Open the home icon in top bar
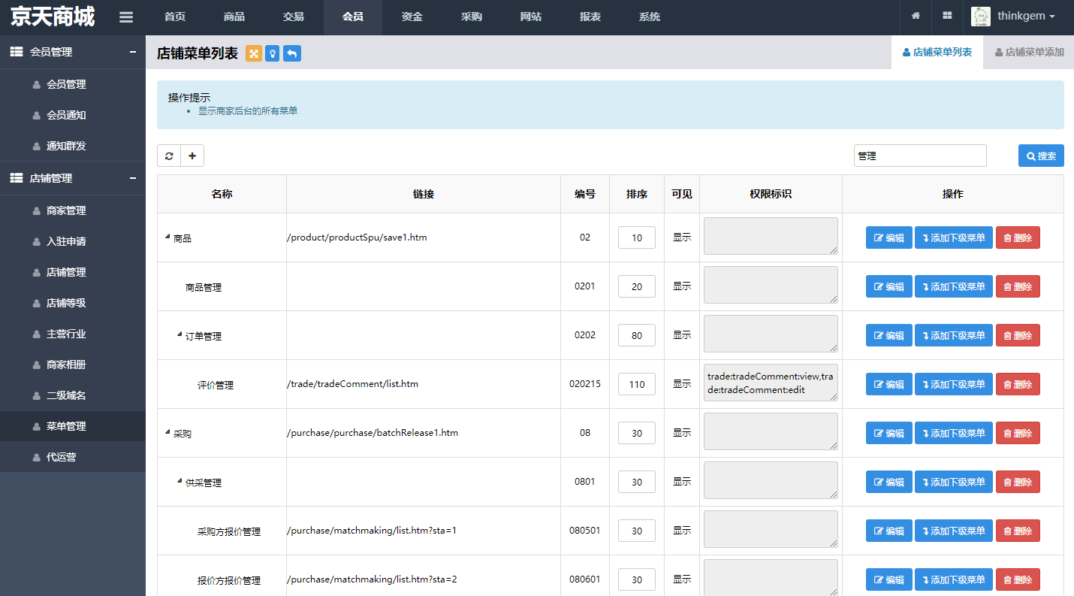This screenshot has height=596, width=1074. 916,17
